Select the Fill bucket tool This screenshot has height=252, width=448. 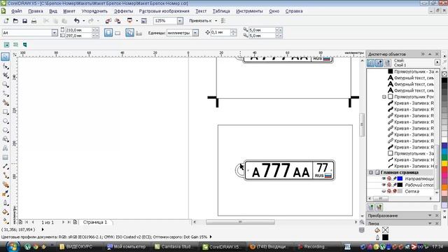(5, 212)
